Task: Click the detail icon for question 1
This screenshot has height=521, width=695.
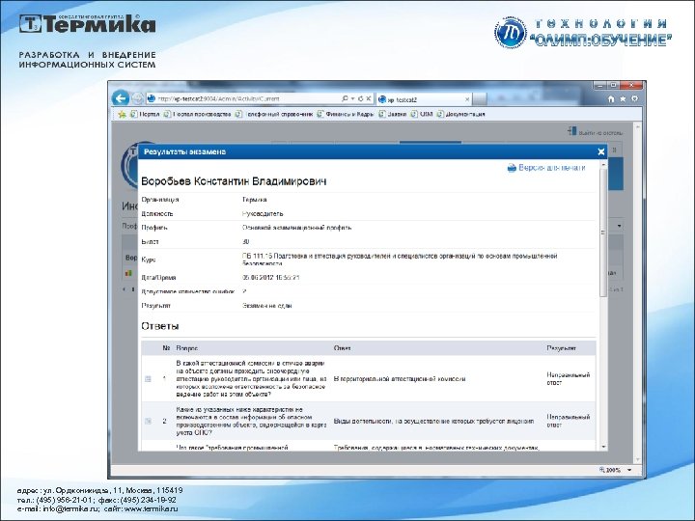Action: 148,379
